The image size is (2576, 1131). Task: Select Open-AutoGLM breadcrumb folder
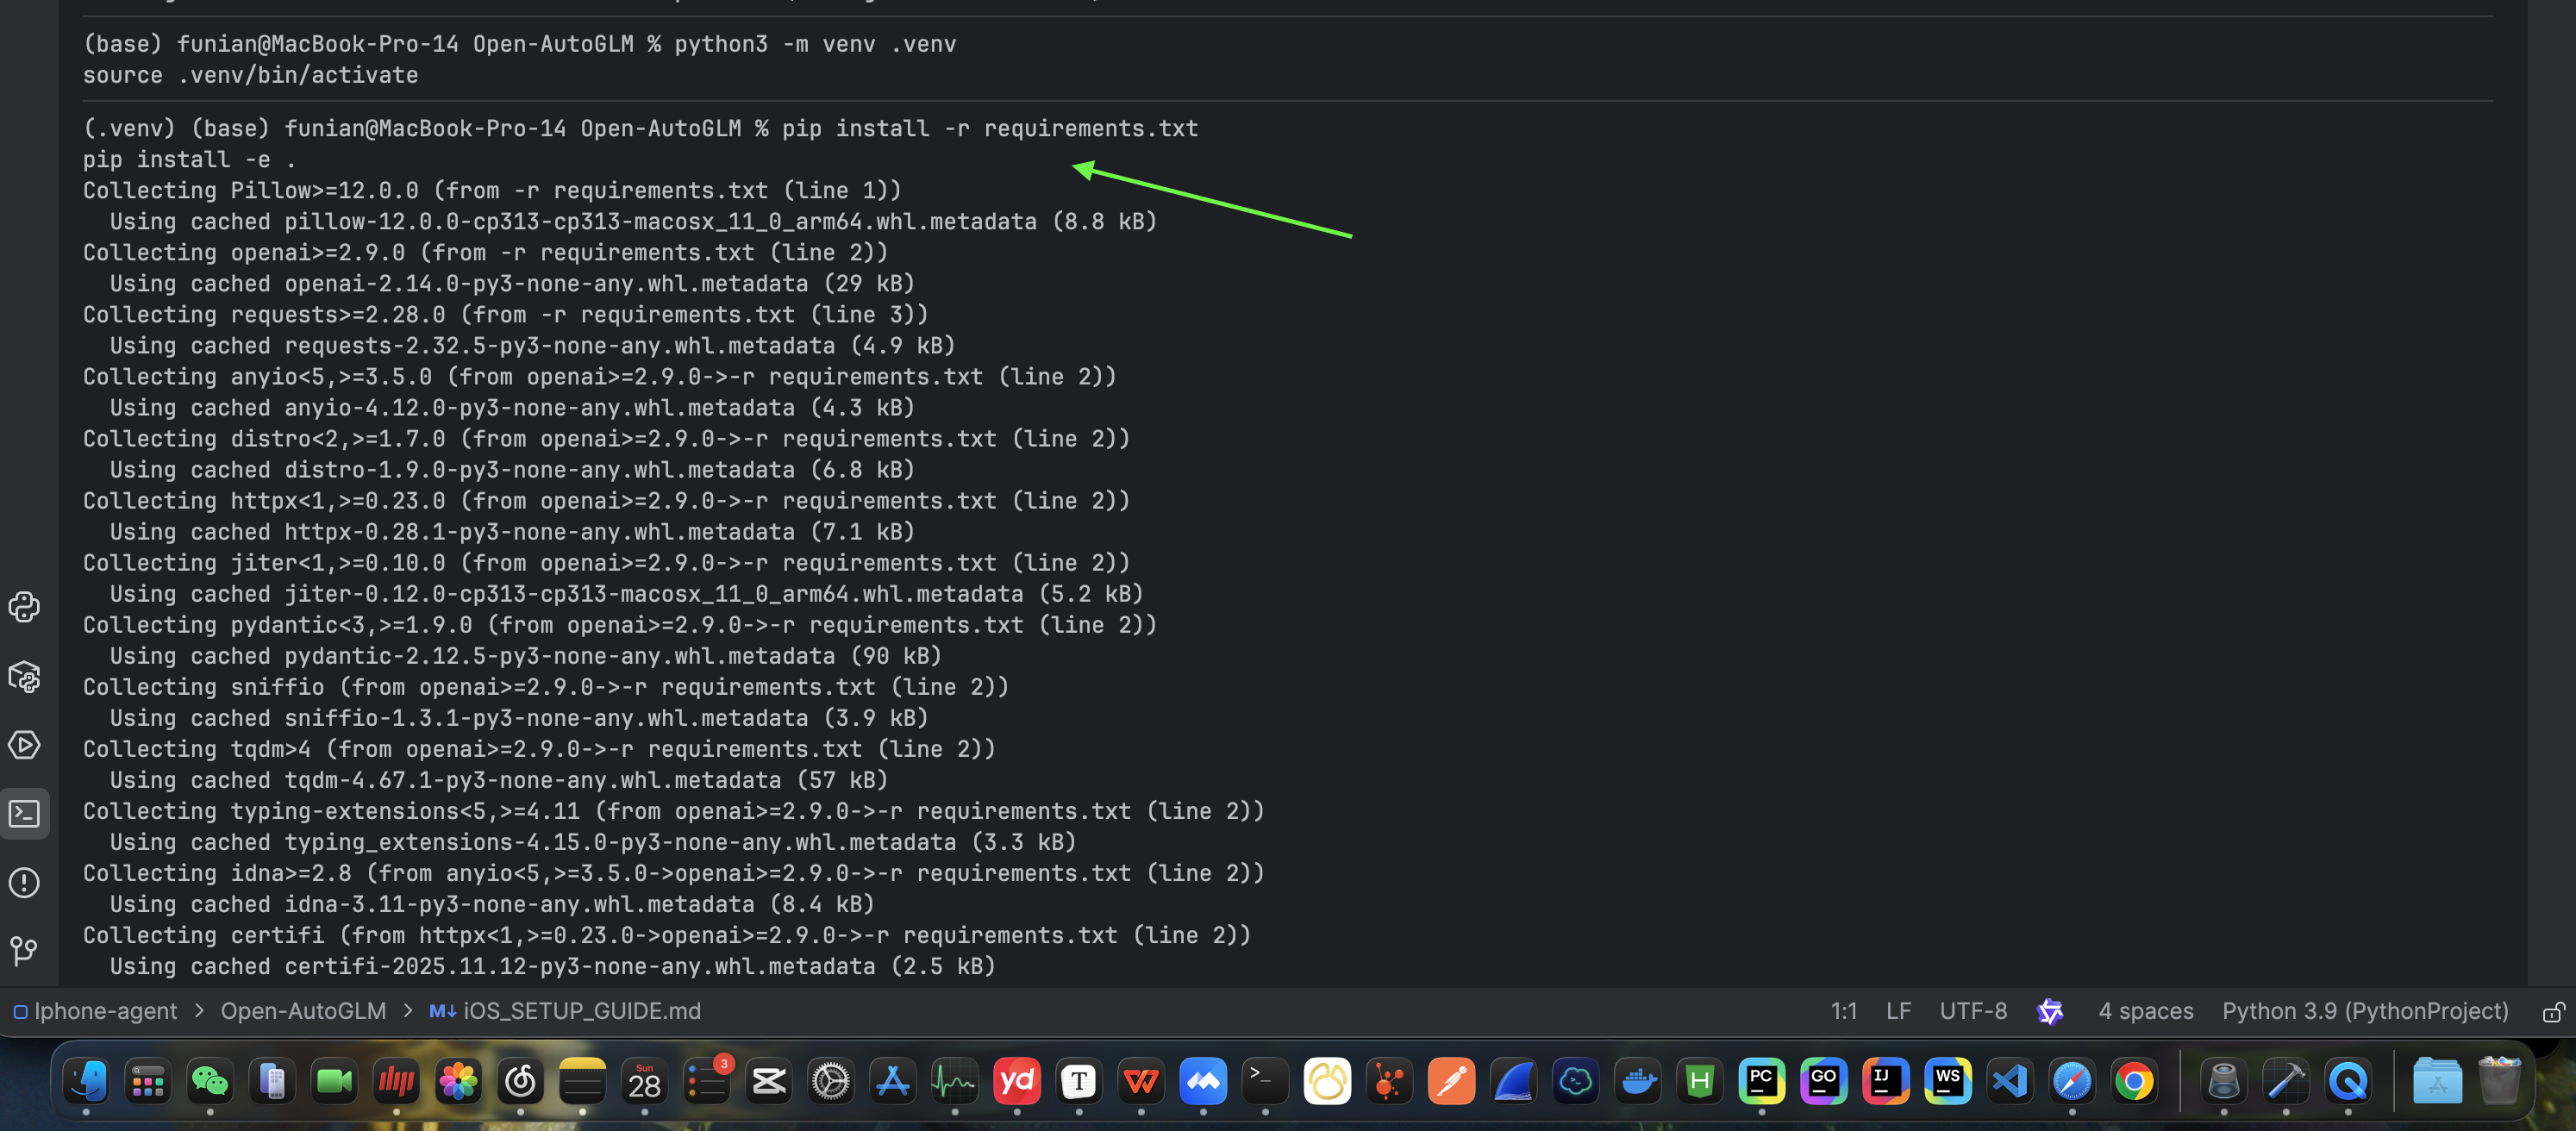point(303,1011)
